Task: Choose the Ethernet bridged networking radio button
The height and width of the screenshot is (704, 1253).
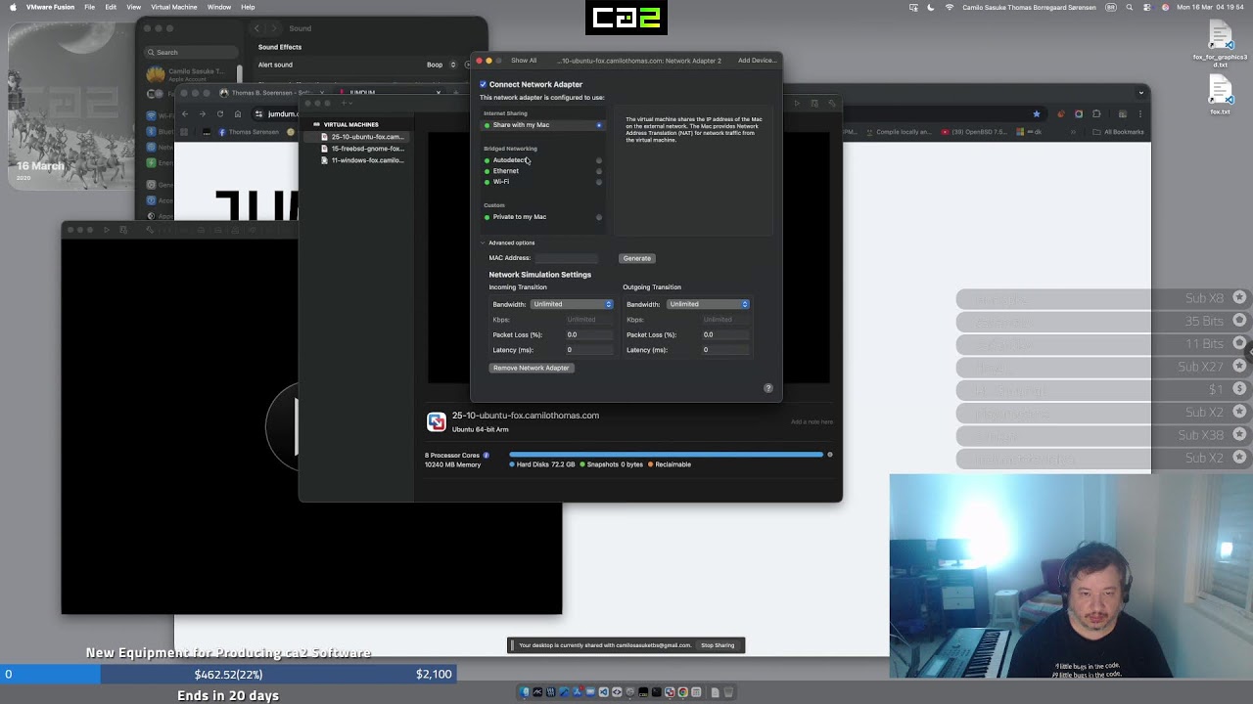Action: click(599, 171)
